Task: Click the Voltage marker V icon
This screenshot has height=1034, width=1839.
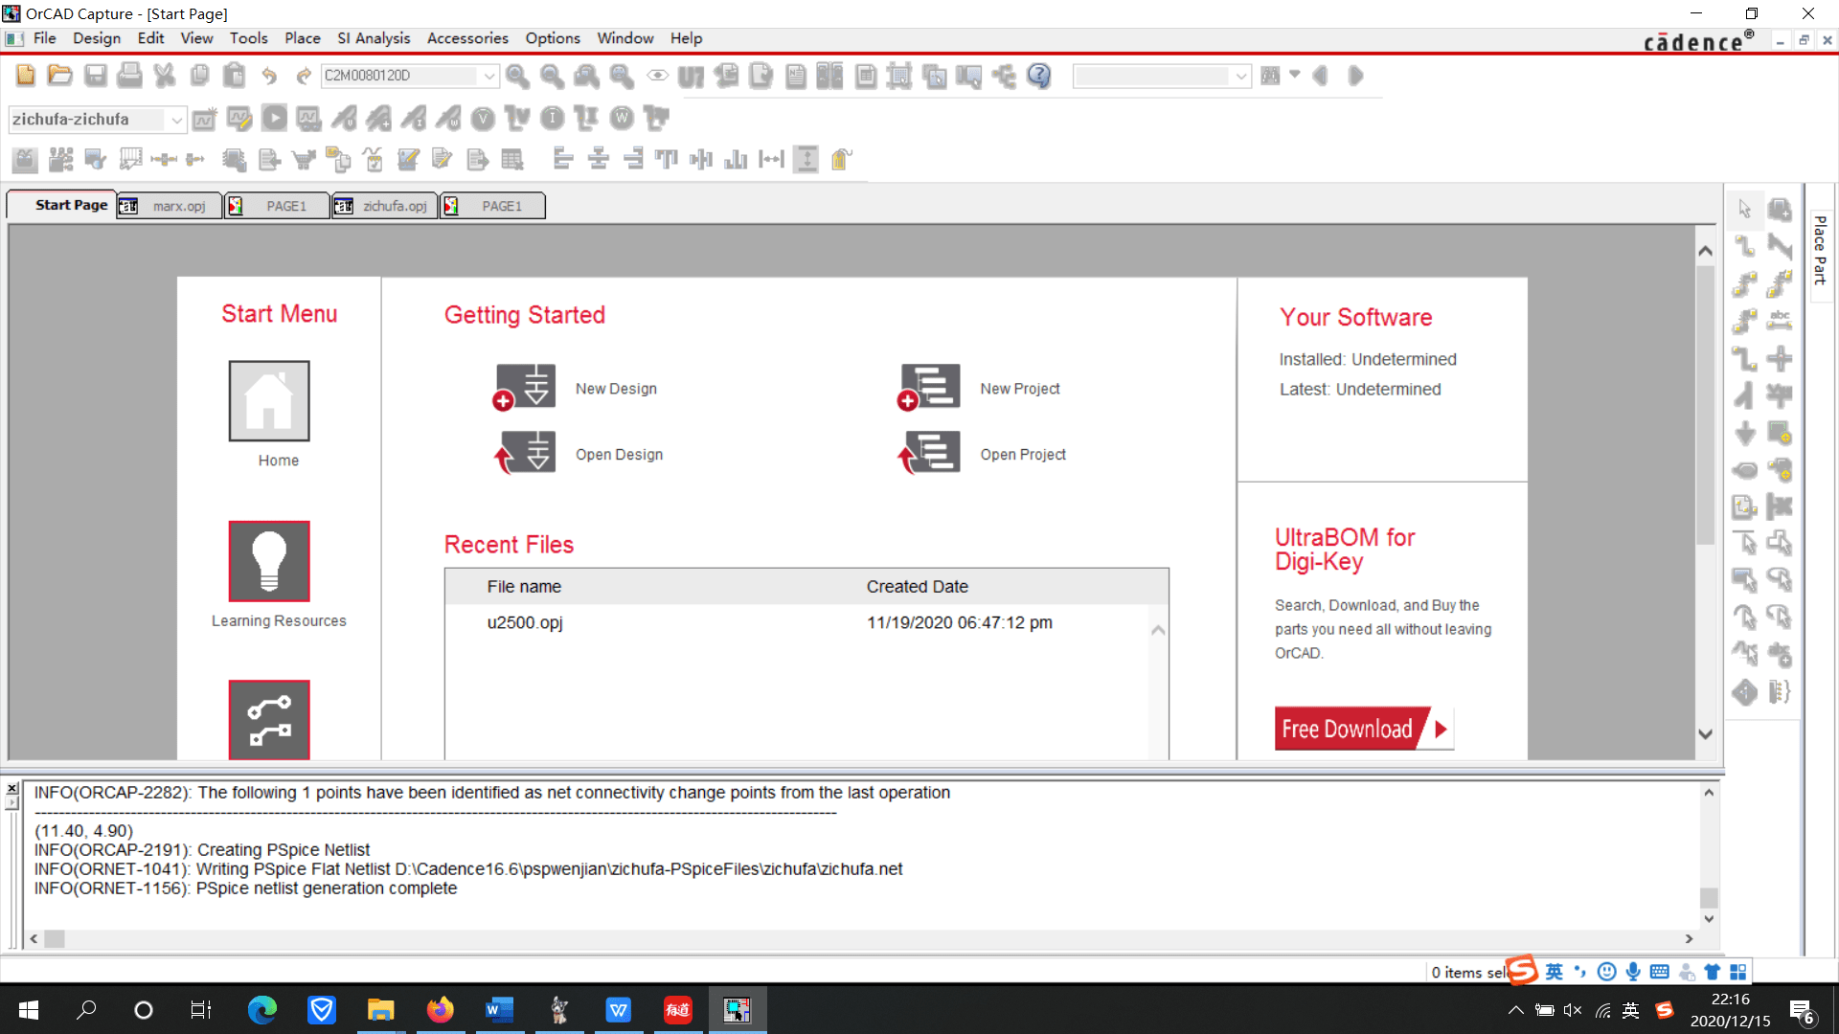Action: (x=484, y=118)
